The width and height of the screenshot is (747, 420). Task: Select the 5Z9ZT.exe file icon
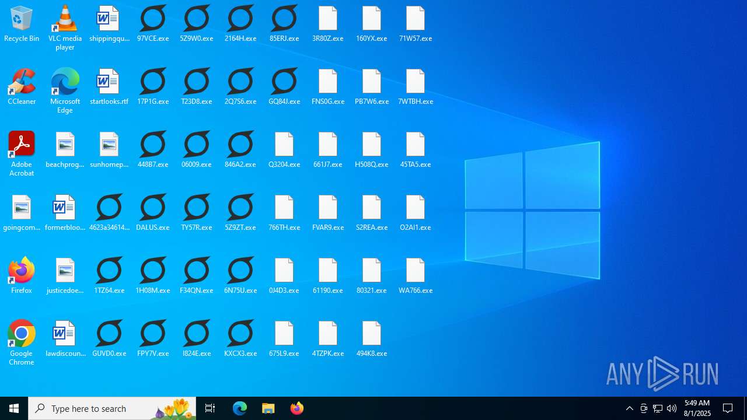[x=240, y=213]
